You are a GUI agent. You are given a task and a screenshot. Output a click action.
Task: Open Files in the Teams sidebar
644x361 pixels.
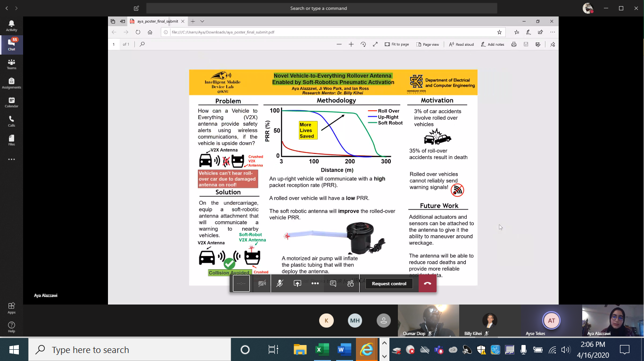pos(11,140)
